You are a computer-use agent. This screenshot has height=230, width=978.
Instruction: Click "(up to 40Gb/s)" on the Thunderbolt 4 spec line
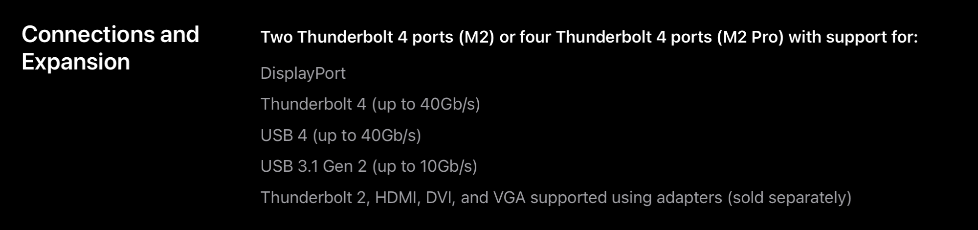coord(425,104)
